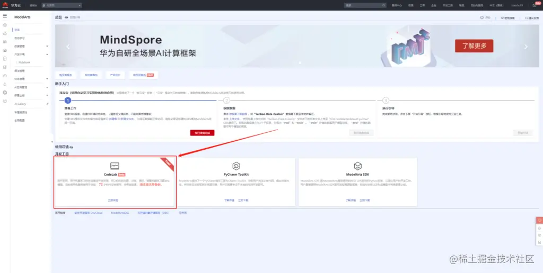Click 立即下载 on the PyCharm ToolKit card
The width and height of the screenshot is (543, 273).
click(243, 201)
